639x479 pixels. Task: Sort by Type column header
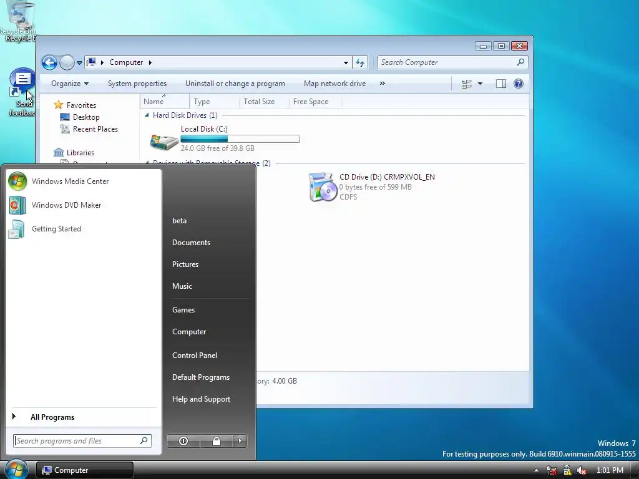coord(215,102)
